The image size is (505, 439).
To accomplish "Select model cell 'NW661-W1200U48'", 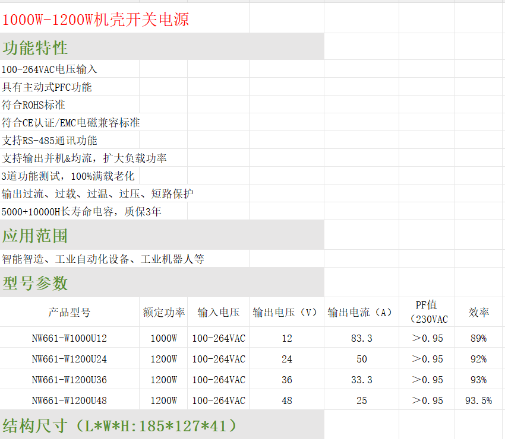I will click(70, 400).
